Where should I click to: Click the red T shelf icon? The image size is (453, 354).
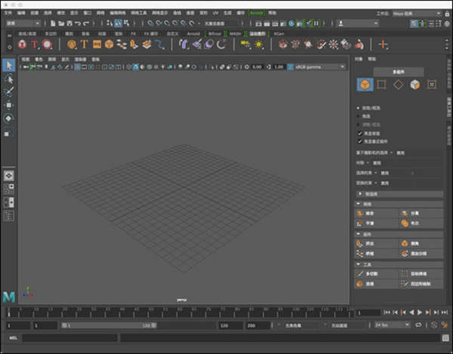click(35, 45)
